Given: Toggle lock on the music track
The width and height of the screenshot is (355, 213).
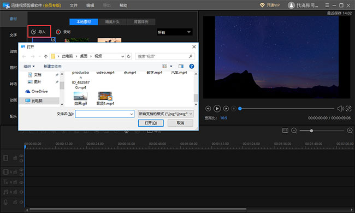Looking at the screenshot, I should [15, 192].
